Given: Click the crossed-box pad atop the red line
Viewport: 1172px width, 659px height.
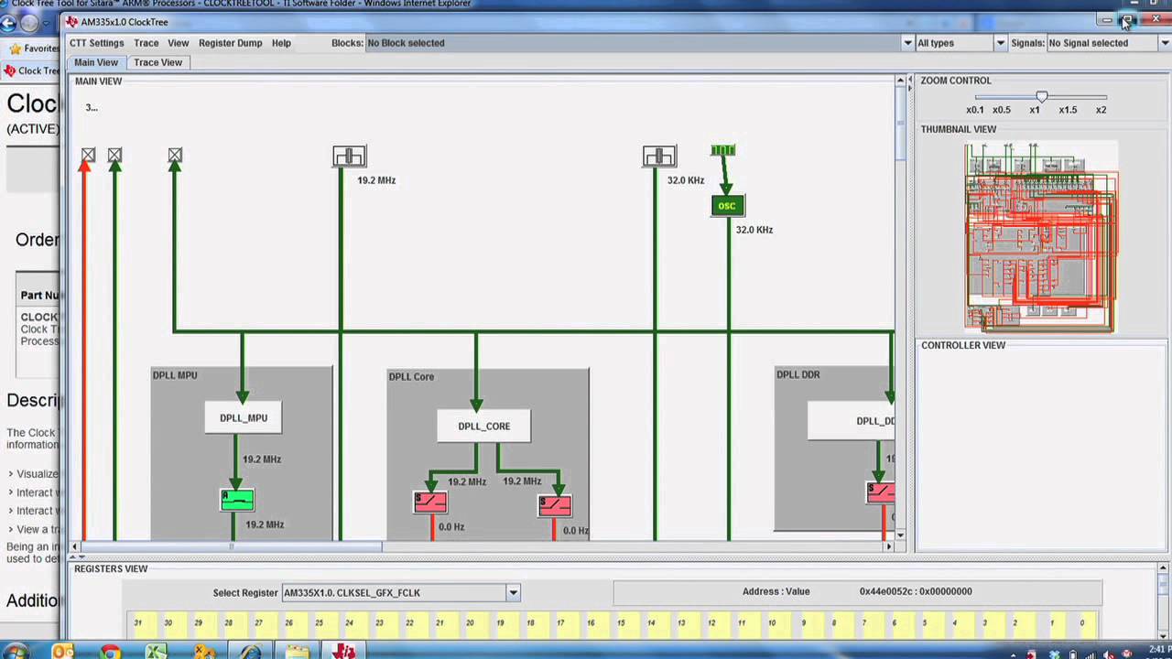Looking at the screenshot, I should [x=88, y=156].
